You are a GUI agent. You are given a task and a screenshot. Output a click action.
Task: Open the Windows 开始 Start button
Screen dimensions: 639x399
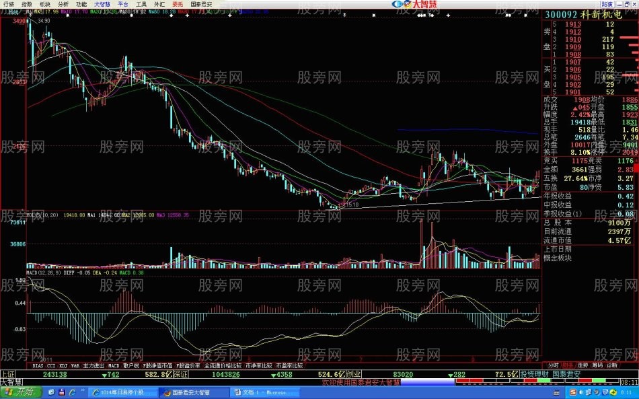20,392
